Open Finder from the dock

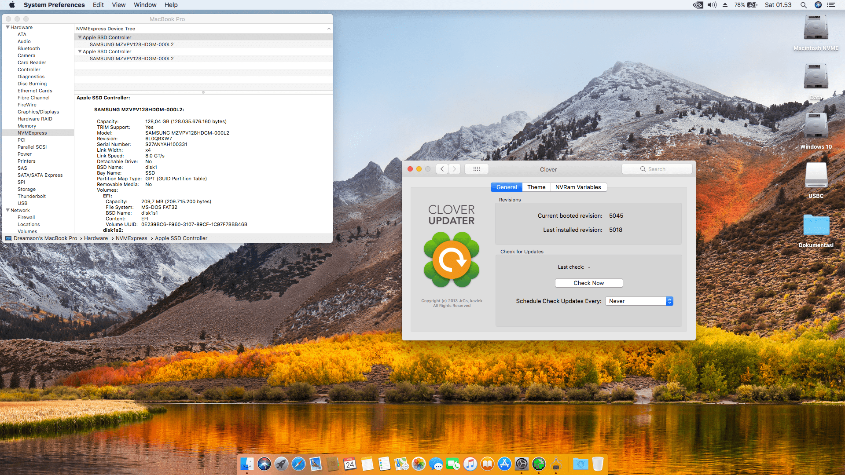point(247,464)
